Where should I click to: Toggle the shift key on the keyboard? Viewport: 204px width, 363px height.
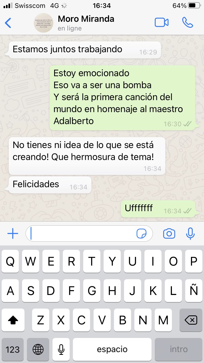click(13, 320)
